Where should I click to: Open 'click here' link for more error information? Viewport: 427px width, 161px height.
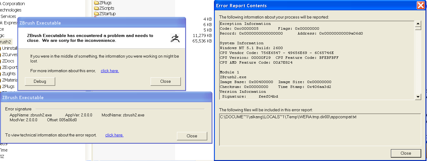(110, 71)
